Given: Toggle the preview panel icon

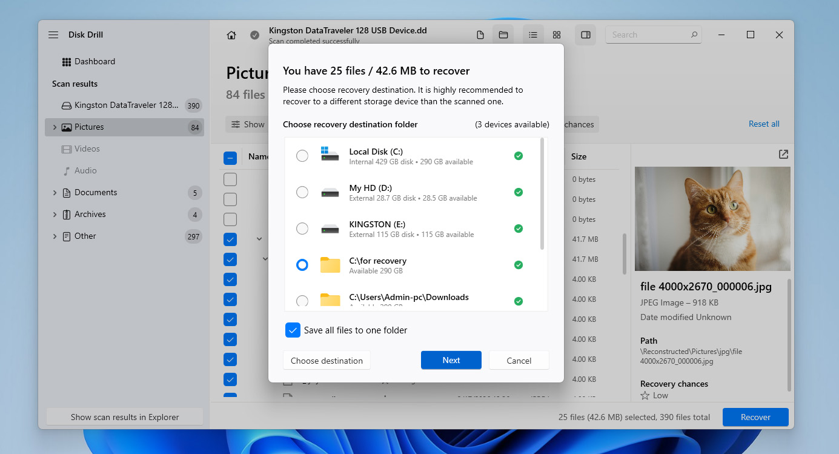Looking at the screenshot, I should click(586, 35).
